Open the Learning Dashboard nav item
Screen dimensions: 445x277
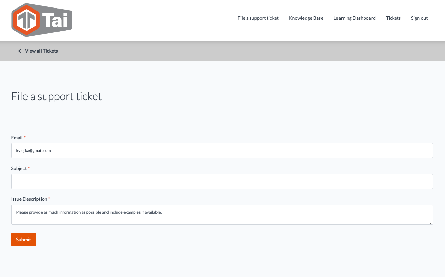(354, 18)
